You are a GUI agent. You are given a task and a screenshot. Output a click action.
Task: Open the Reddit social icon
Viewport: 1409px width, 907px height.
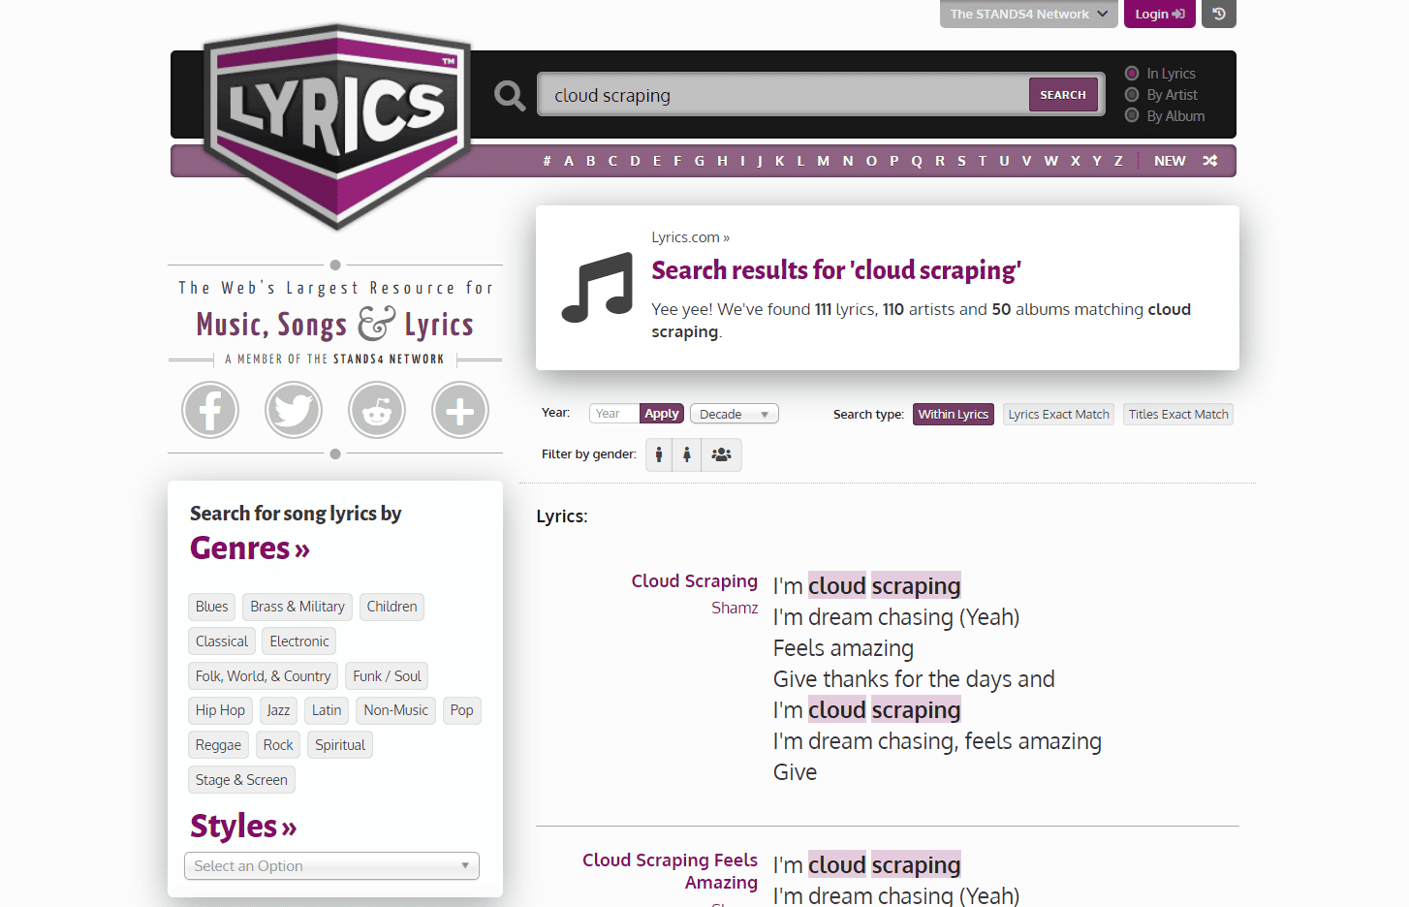coord(377,410)
